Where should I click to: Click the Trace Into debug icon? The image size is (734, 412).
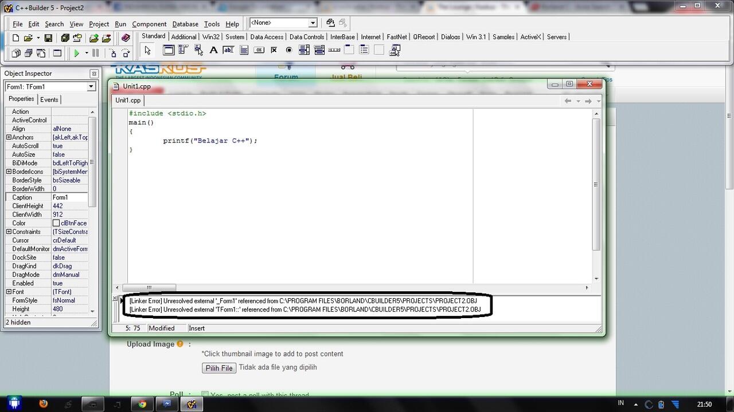pyautogui.click(x=113, y=53)
